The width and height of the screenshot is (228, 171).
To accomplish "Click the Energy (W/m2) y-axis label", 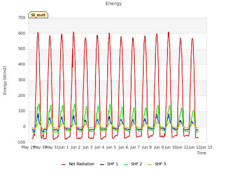I will tap(5, 80).
